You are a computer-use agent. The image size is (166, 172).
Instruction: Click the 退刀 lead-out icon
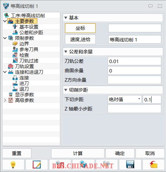[x=15, y=89]
